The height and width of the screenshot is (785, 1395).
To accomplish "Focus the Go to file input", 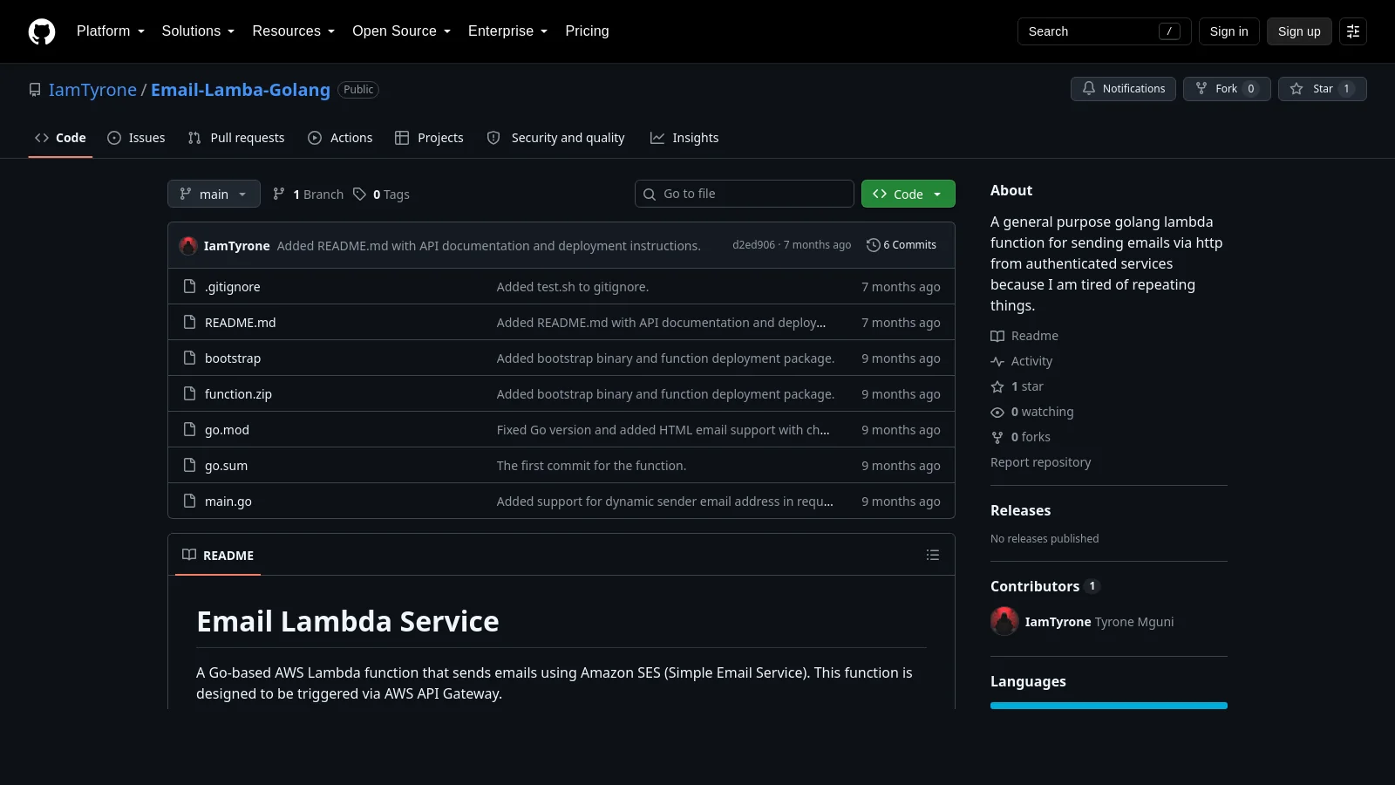I will click(x=745, y=194).
